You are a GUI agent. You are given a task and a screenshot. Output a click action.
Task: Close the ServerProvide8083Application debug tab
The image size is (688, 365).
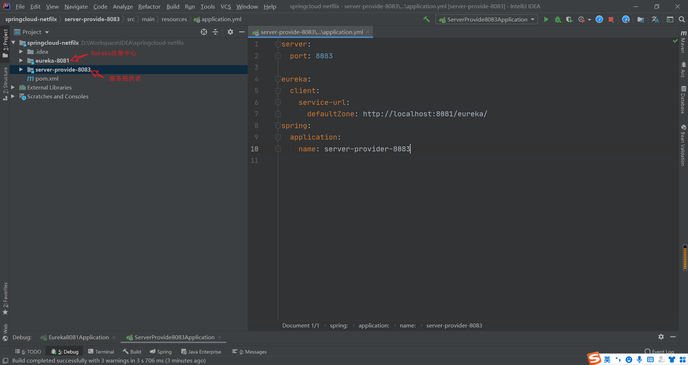point(220,337)
